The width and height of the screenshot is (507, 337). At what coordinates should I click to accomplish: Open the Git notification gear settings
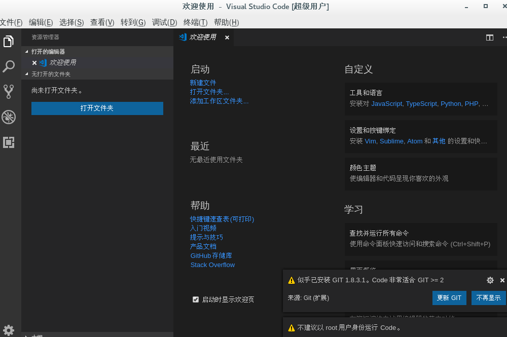click(x=490, y=280)
